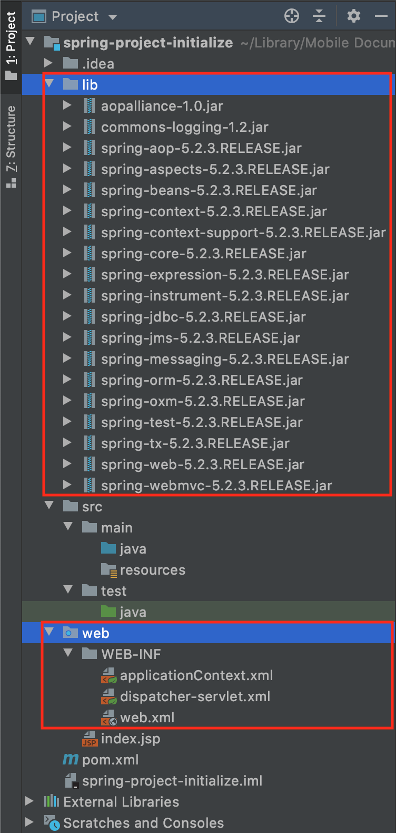Click the aopalliance-1.0.jar archive icon
The image size is (396, 833).
click(x=90, y=105)
